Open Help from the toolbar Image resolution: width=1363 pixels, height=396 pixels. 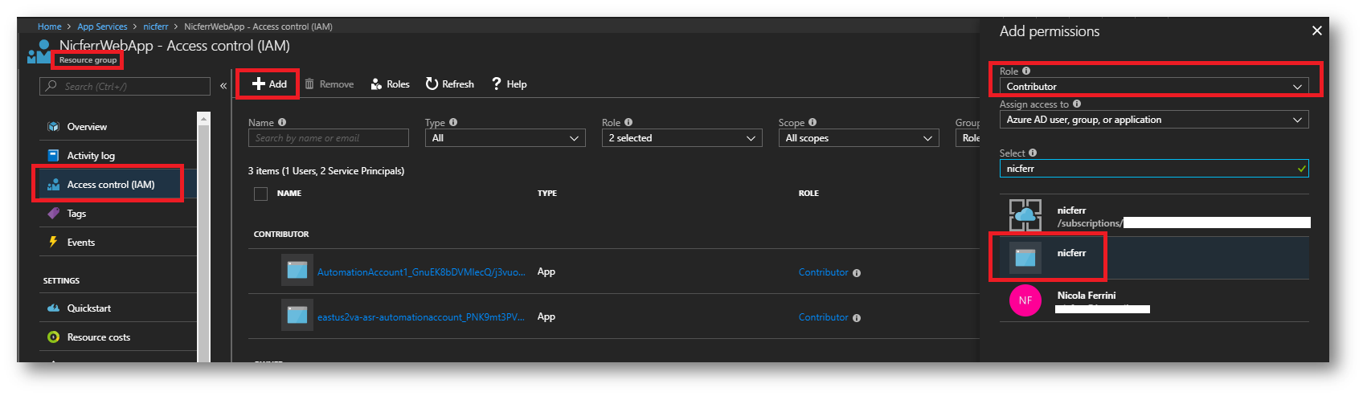pyautogui.click(x=510, y=84)
